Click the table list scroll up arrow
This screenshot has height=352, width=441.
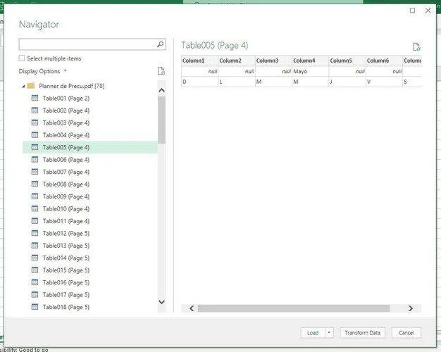pyautogui.click(x=161, y=90)
